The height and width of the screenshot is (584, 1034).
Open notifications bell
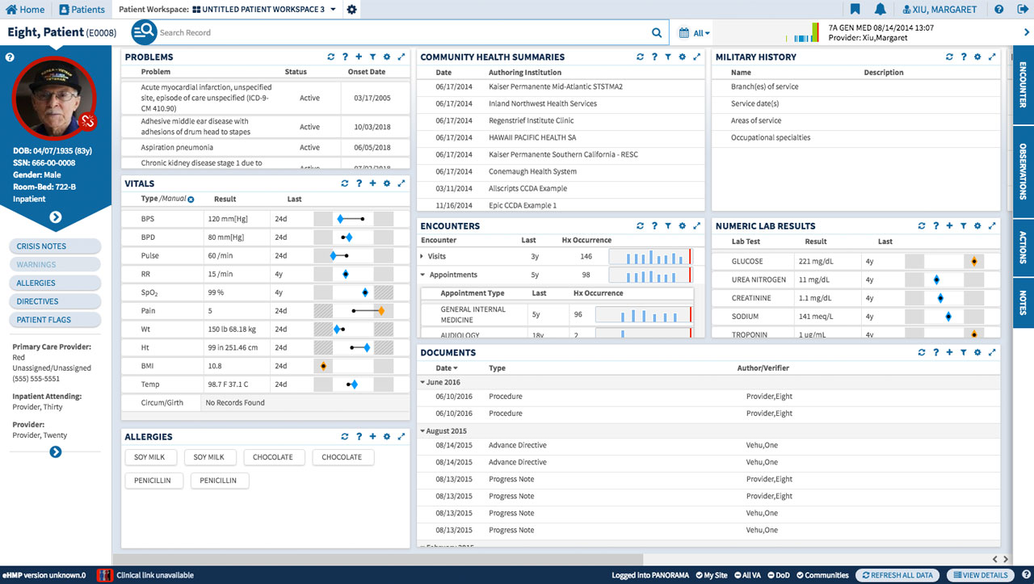pyautogui.click(x=881, y=10)
